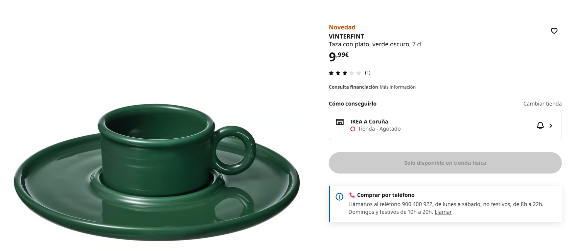Click the red phone handset icon
The height and width of the screenshot is (251, 574).
click(x=352, y=195)
